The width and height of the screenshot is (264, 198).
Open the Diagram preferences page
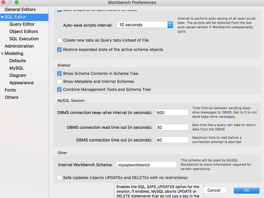[x=18, y=75]
